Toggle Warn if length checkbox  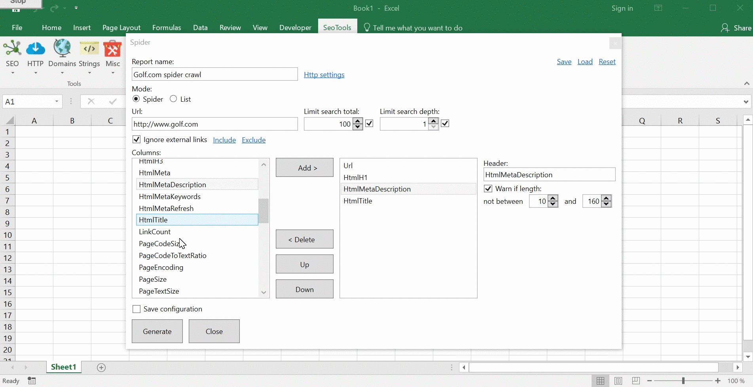pos(488,188)
